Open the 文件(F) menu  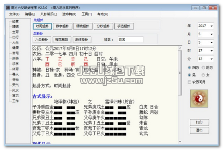[x=14, y=14]
